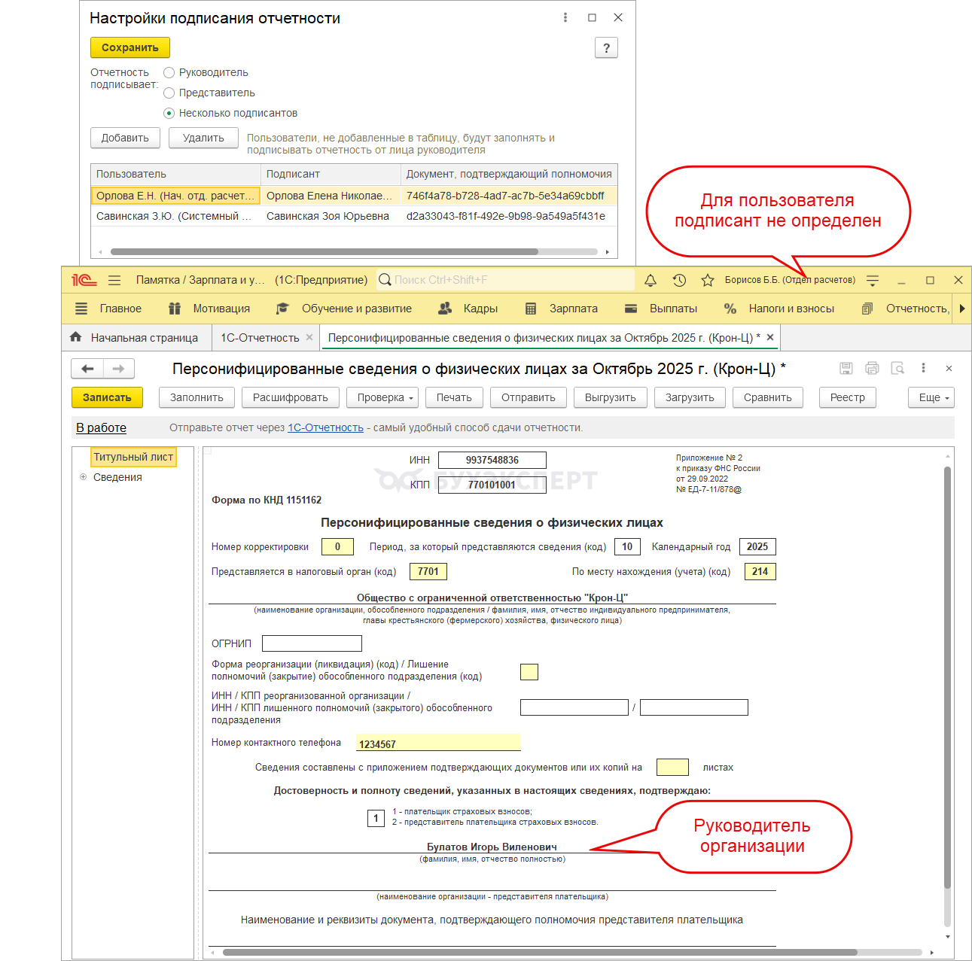
Task: Click the horizontal scrollbar of the signers table
Action: (325, 252)
